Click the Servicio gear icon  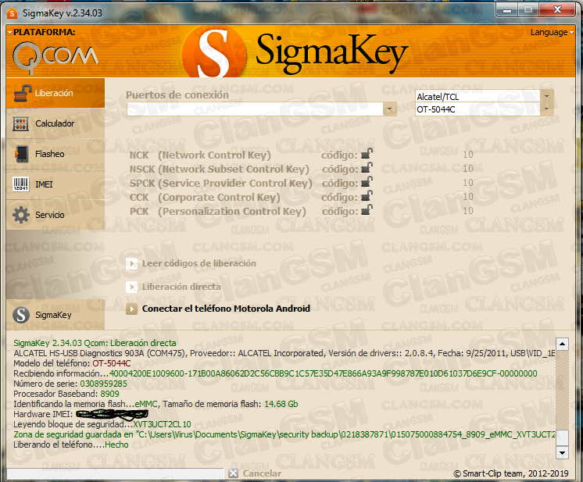coord(21,215)
